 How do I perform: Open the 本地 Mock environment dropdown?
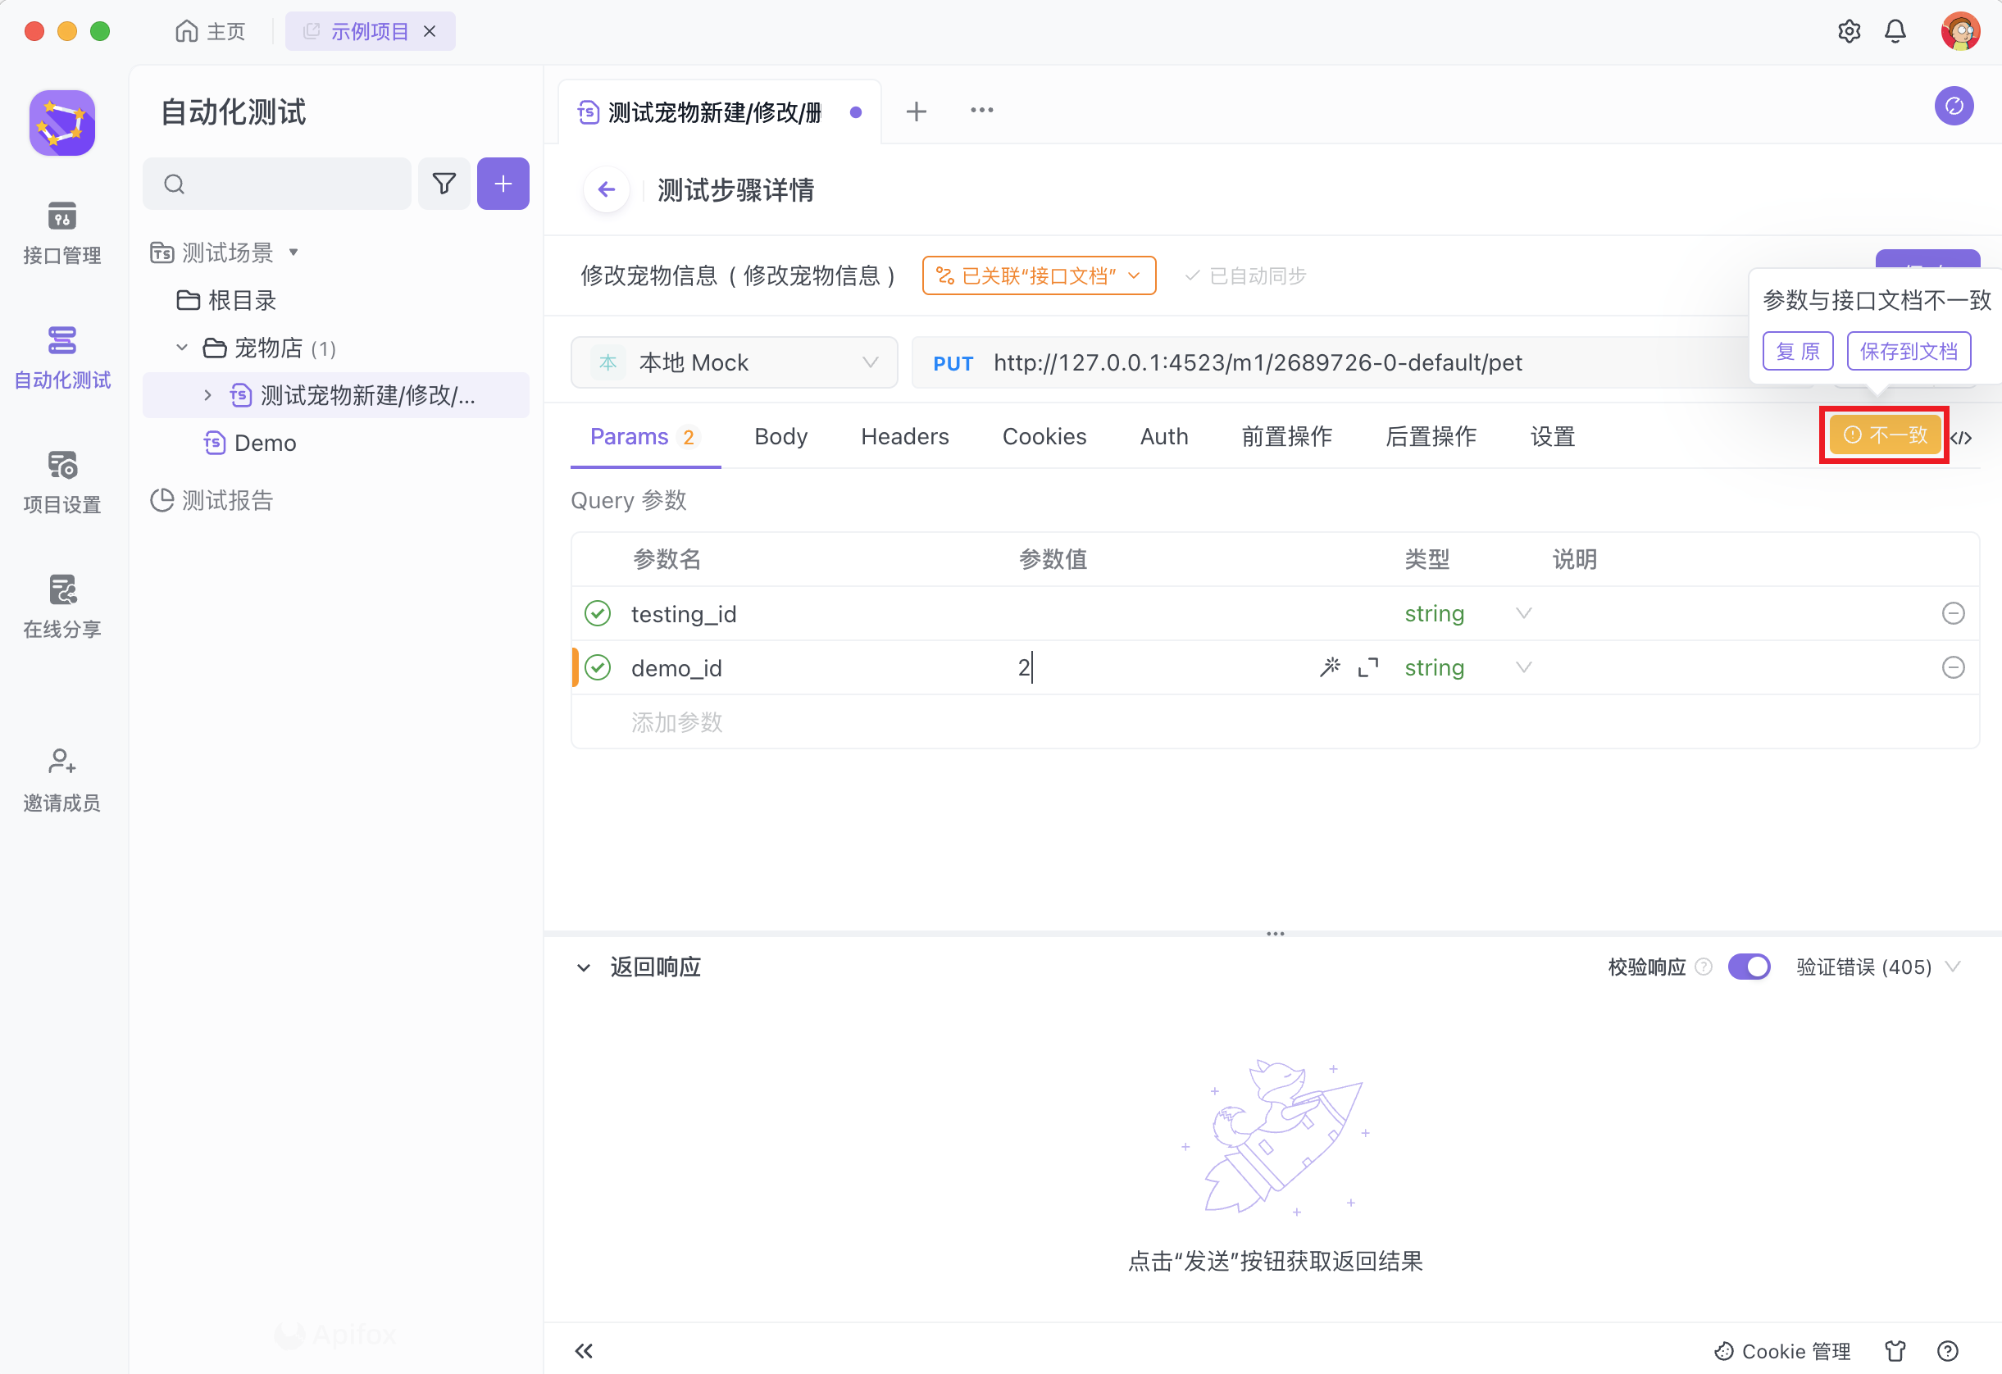pos(734,362)
